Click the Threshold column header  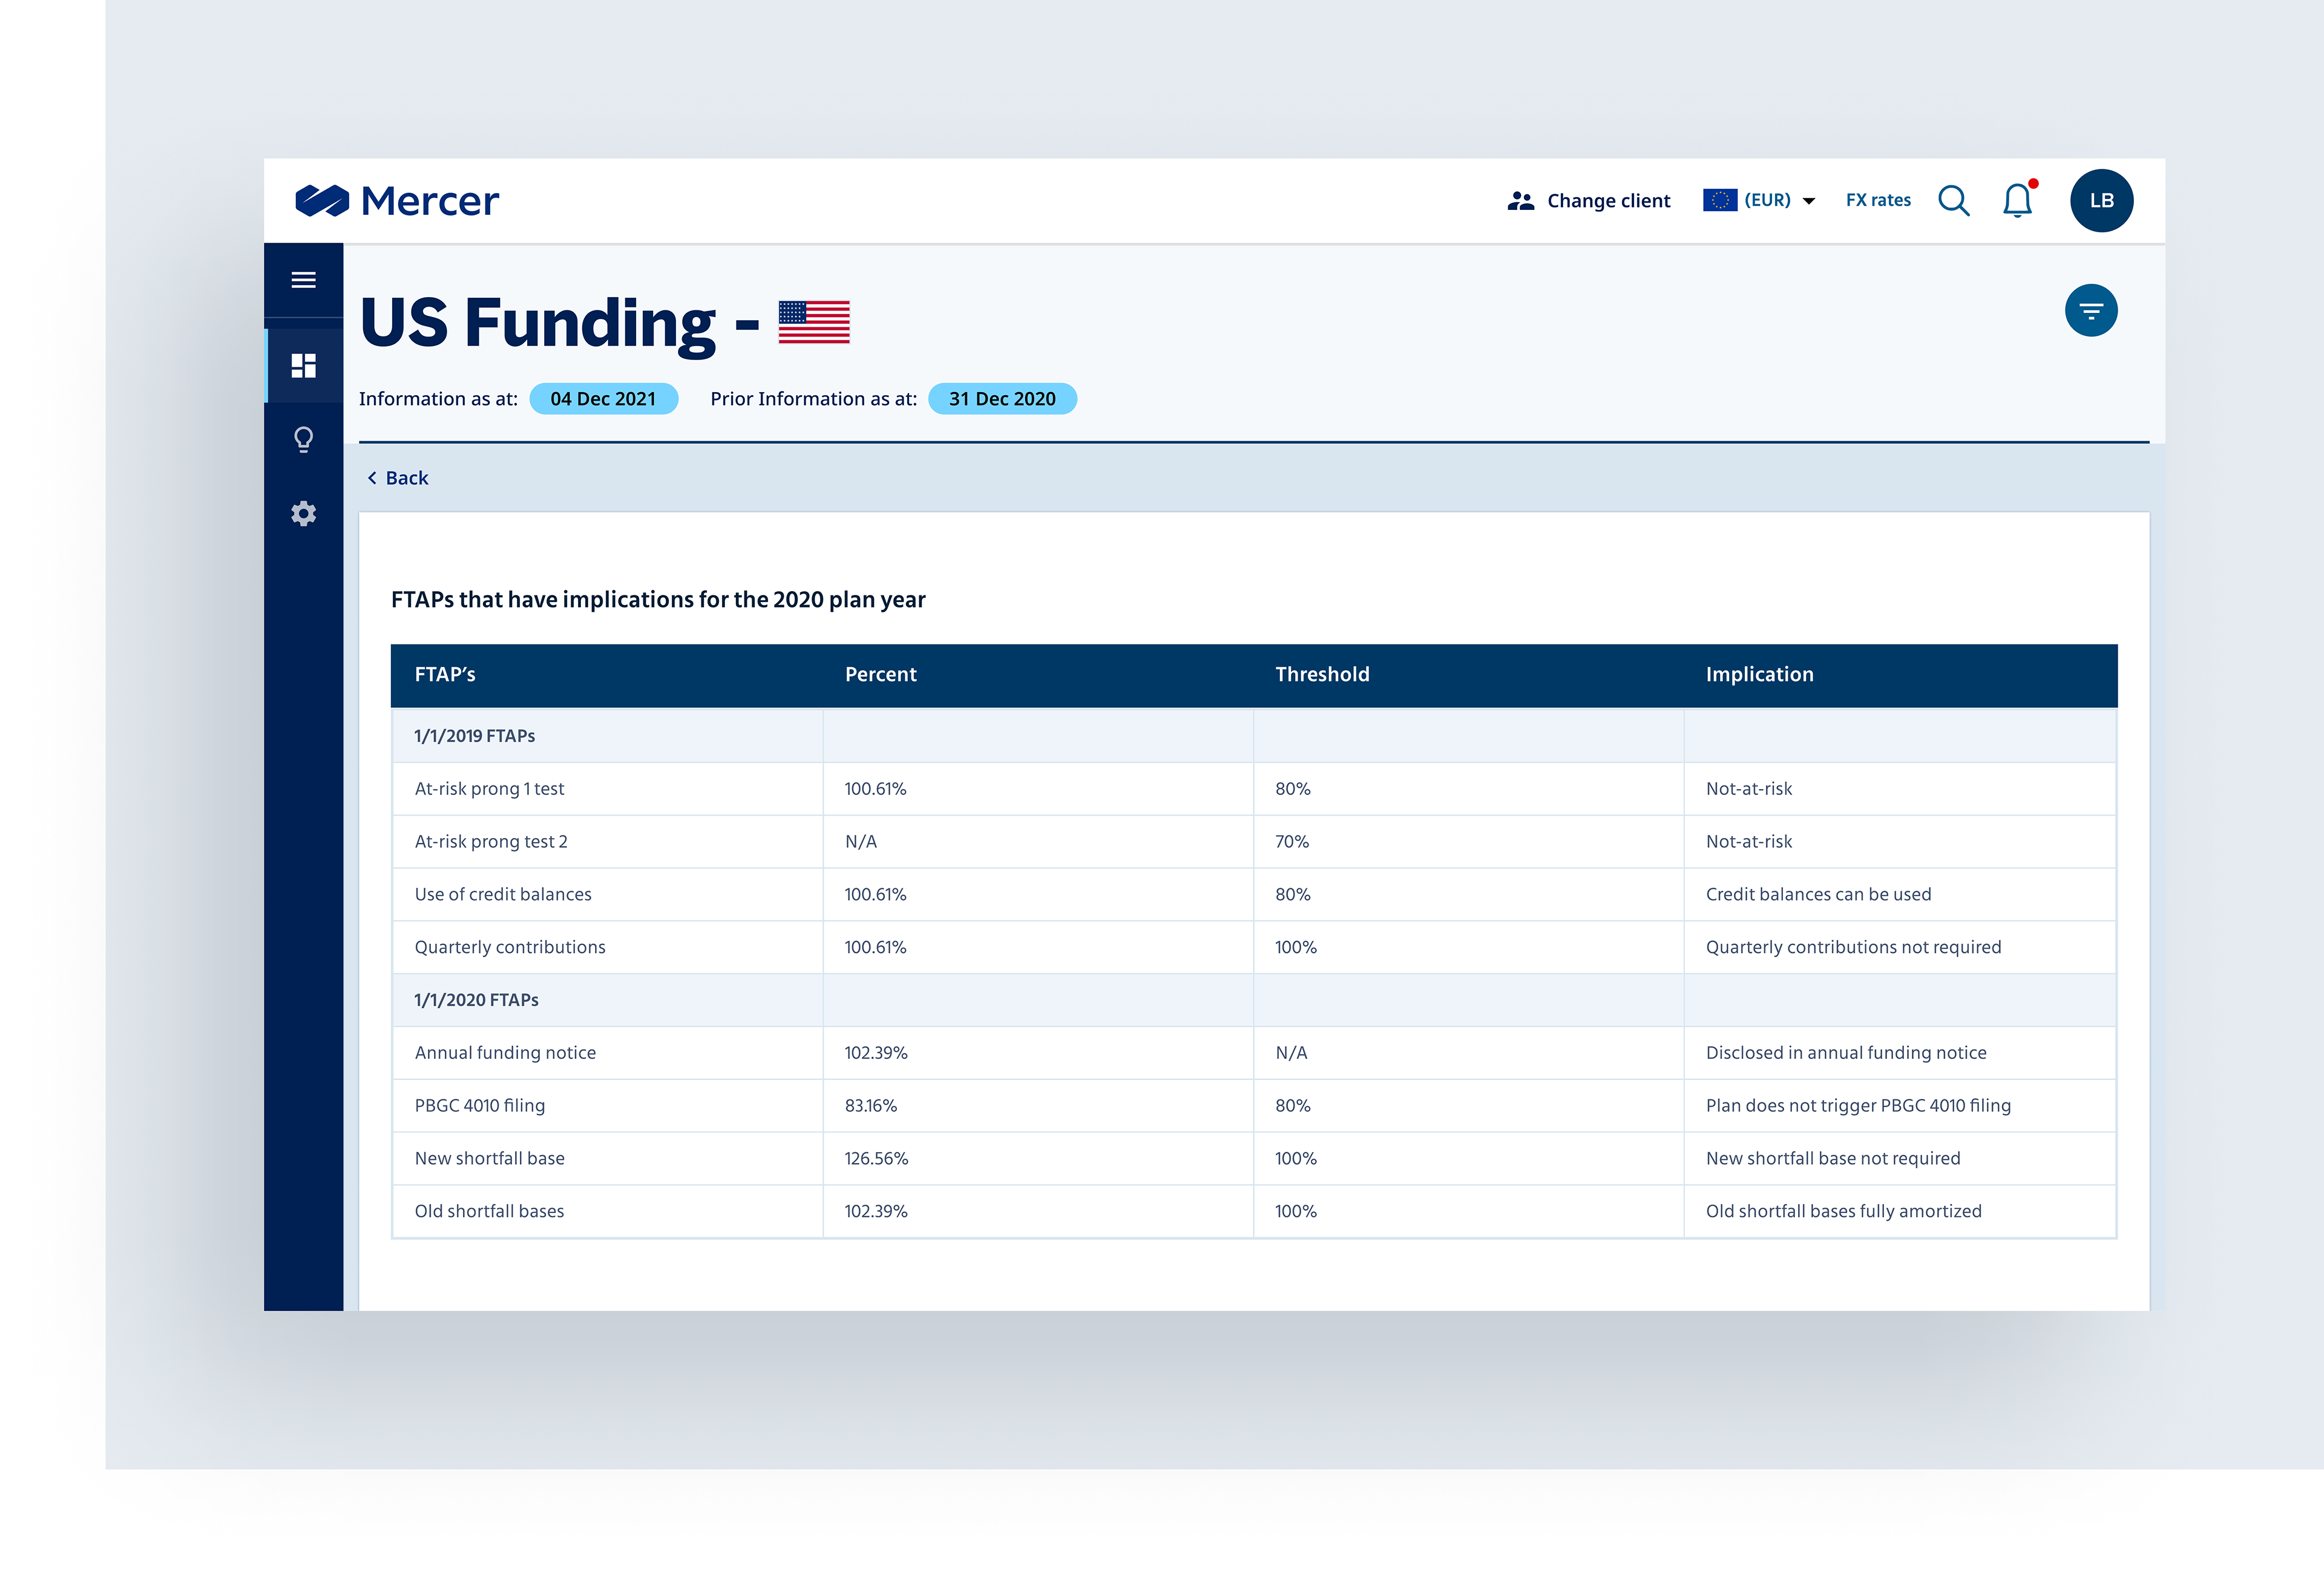(1322, 674)
